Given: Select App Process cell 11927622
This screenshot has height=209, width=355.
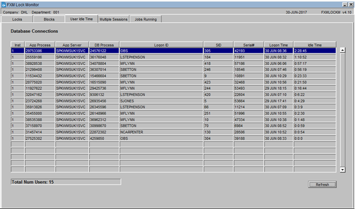Looking at the screenshot, I should point(40,88).
